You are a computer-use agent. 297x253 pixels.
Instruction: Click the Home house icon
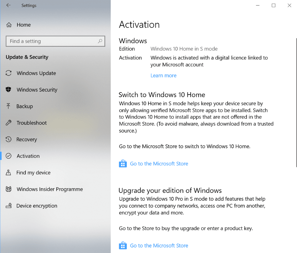coord(9,25)
